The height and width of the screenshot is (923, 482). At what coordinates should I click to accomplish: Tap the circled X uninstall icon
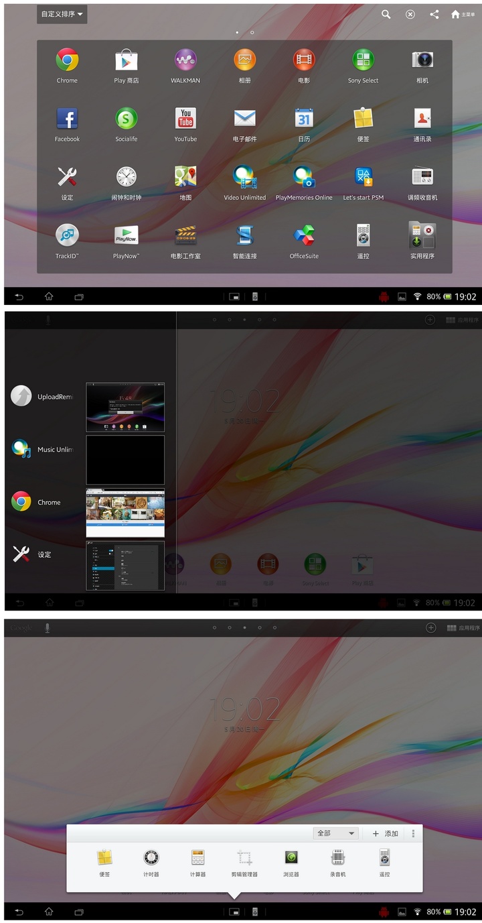click(x=410, y=14)
